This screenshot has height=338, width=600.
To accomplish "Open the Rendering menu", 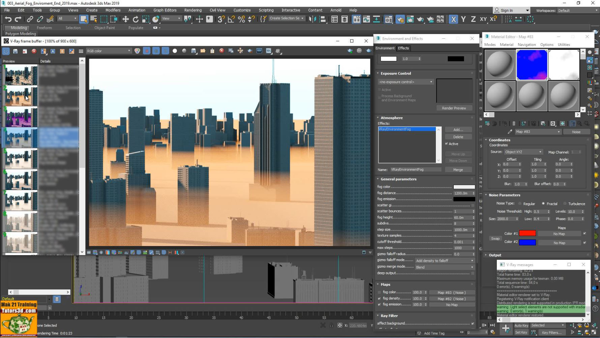I will click(193, 10).
